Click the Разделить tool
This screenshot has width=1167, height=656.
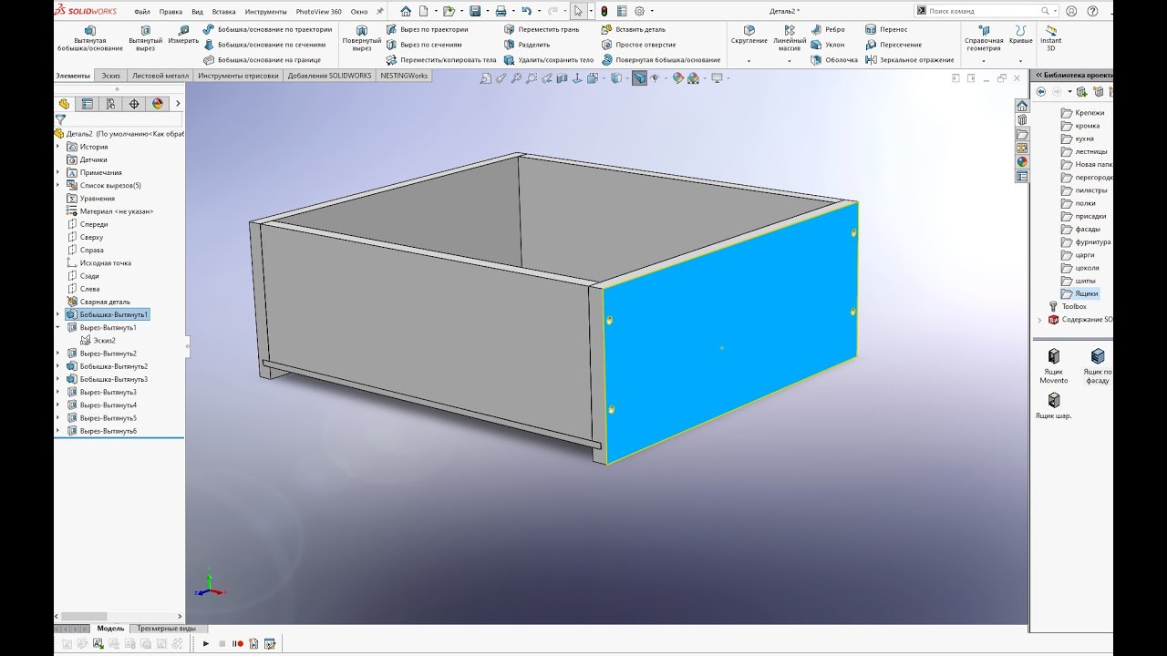click(x=527, y=45)
